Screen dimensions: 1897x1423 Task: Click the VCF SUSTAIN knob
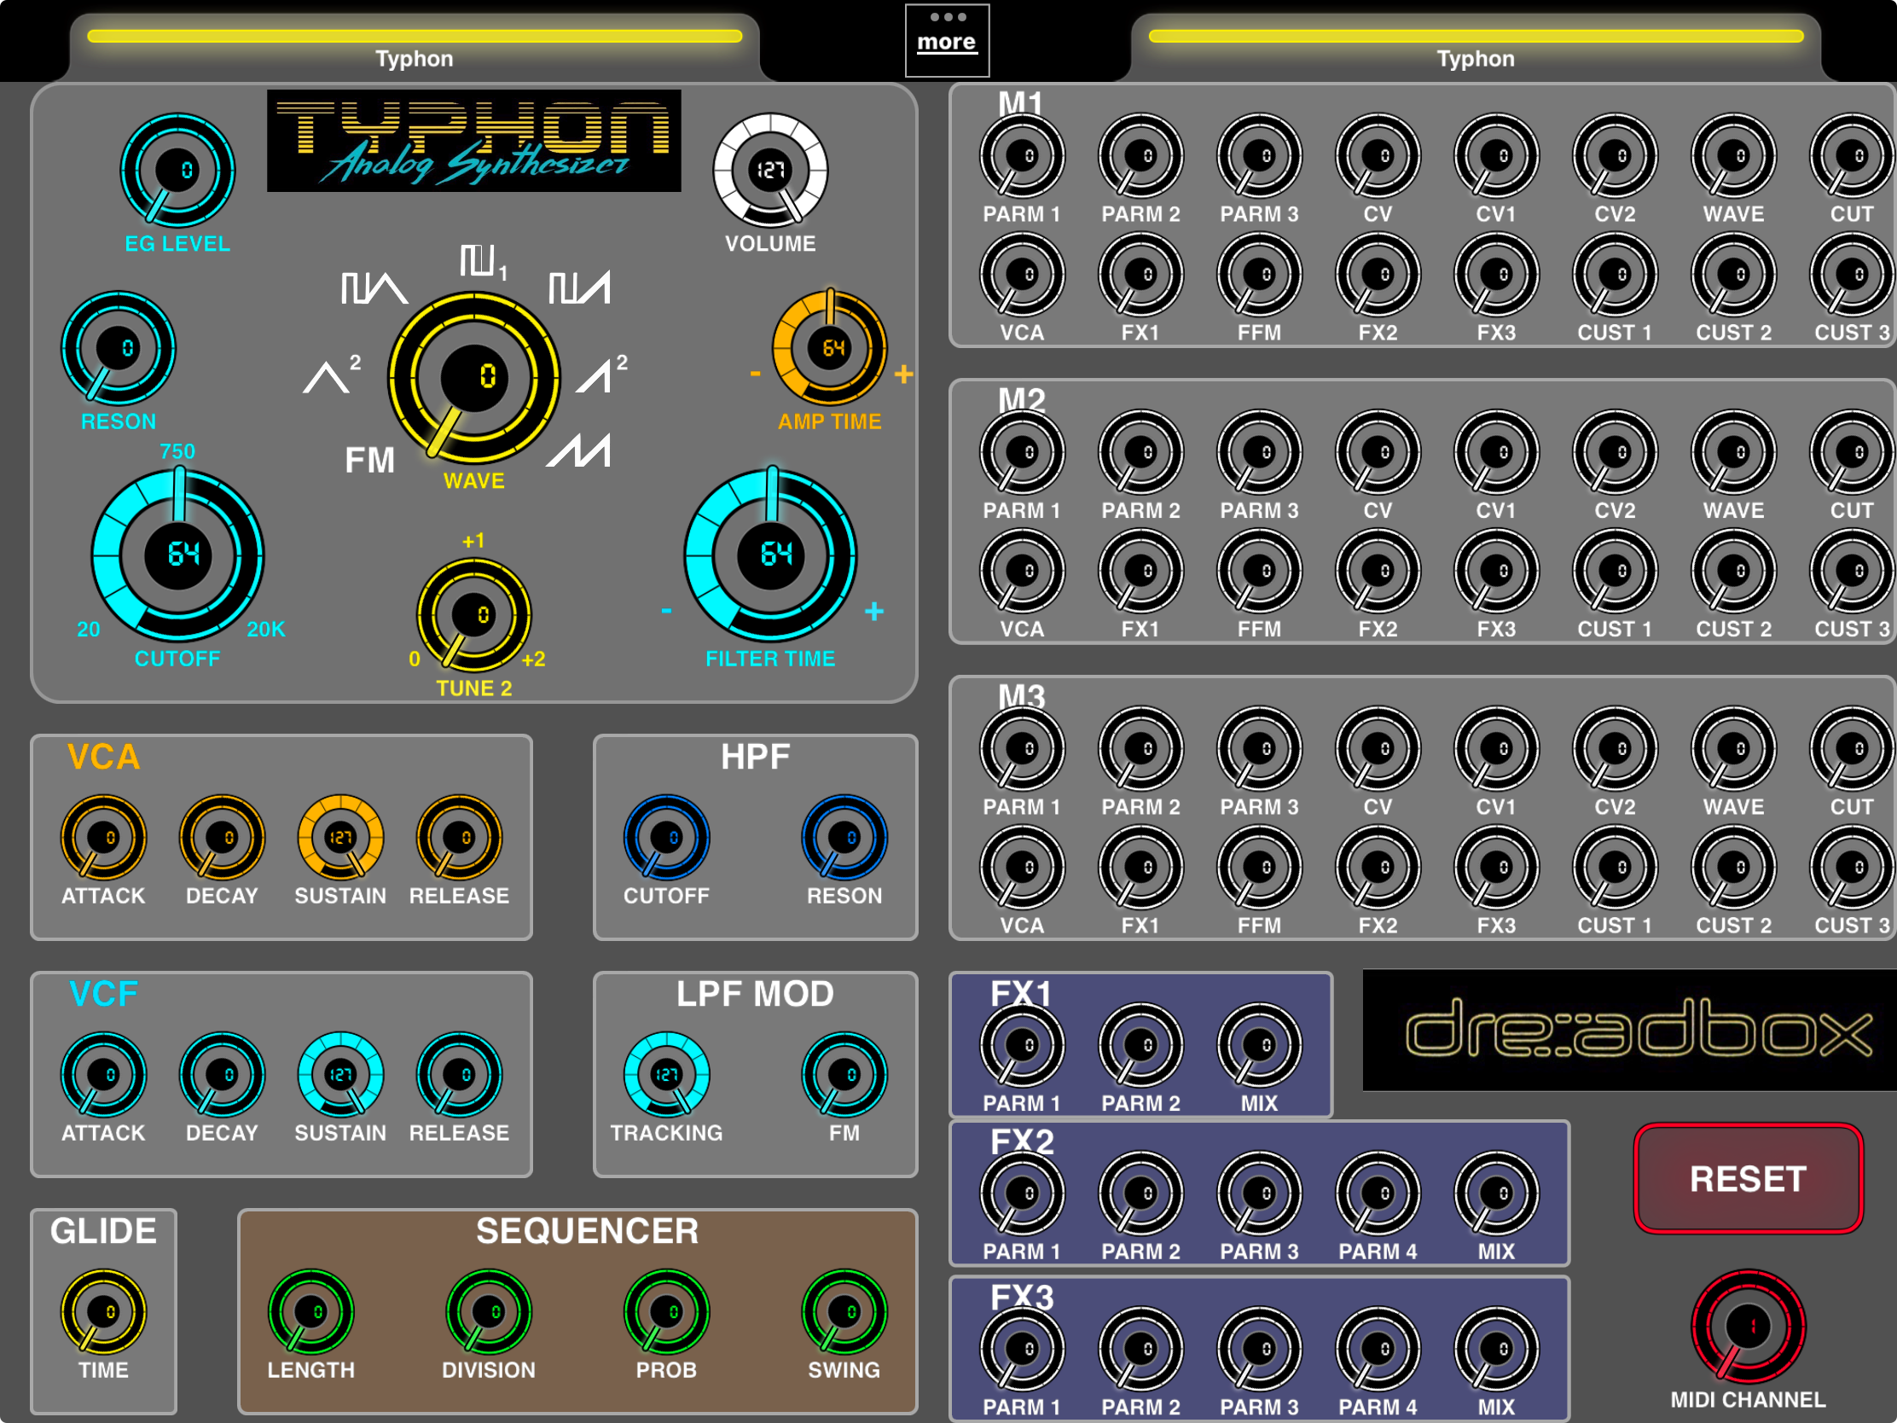tap(340, 1075)
